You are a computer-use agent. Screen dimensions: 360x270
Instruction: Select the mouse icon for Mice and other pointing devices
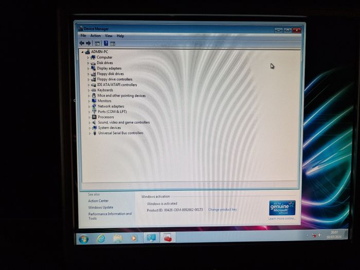click(94, 95)
